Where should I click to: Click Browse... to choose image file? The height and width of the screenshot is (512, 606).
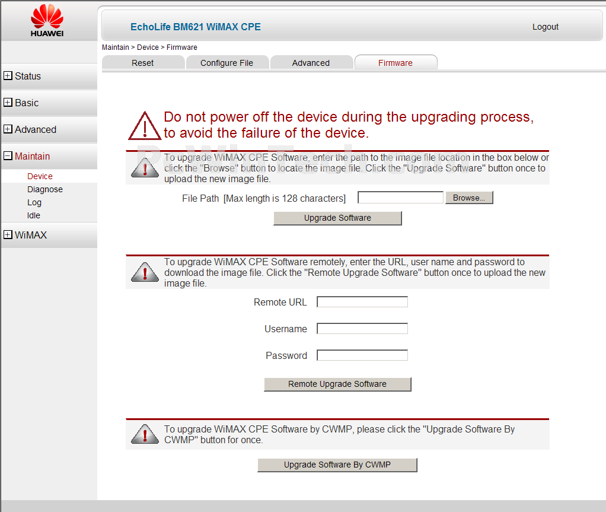(469, 198)
